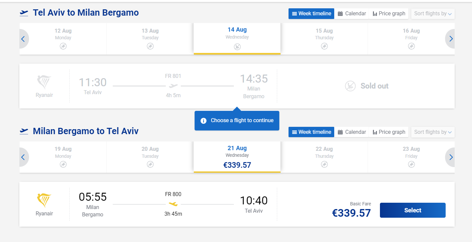
Task: Open outbound Sort flights by dropdown
Action: click(x=433, y=14)
